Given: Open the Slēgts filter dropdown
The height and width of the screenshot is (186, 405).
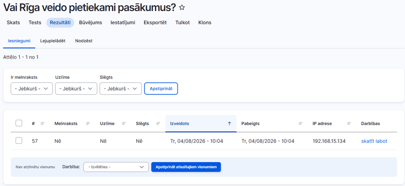Looking at the screenshot, I should 121,88.
